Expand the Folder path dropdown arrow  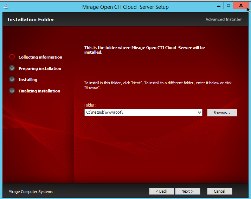(x=199, y=113)
